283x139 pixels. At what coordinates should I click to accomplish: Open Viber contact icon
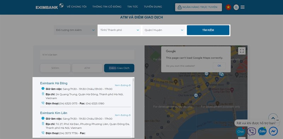252,132
